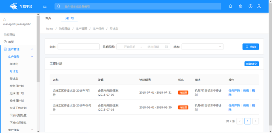Viewport: 272px width, 133px height.
Task: Toggle the sidebar collapse menu icon
Action: click(45, 6)
